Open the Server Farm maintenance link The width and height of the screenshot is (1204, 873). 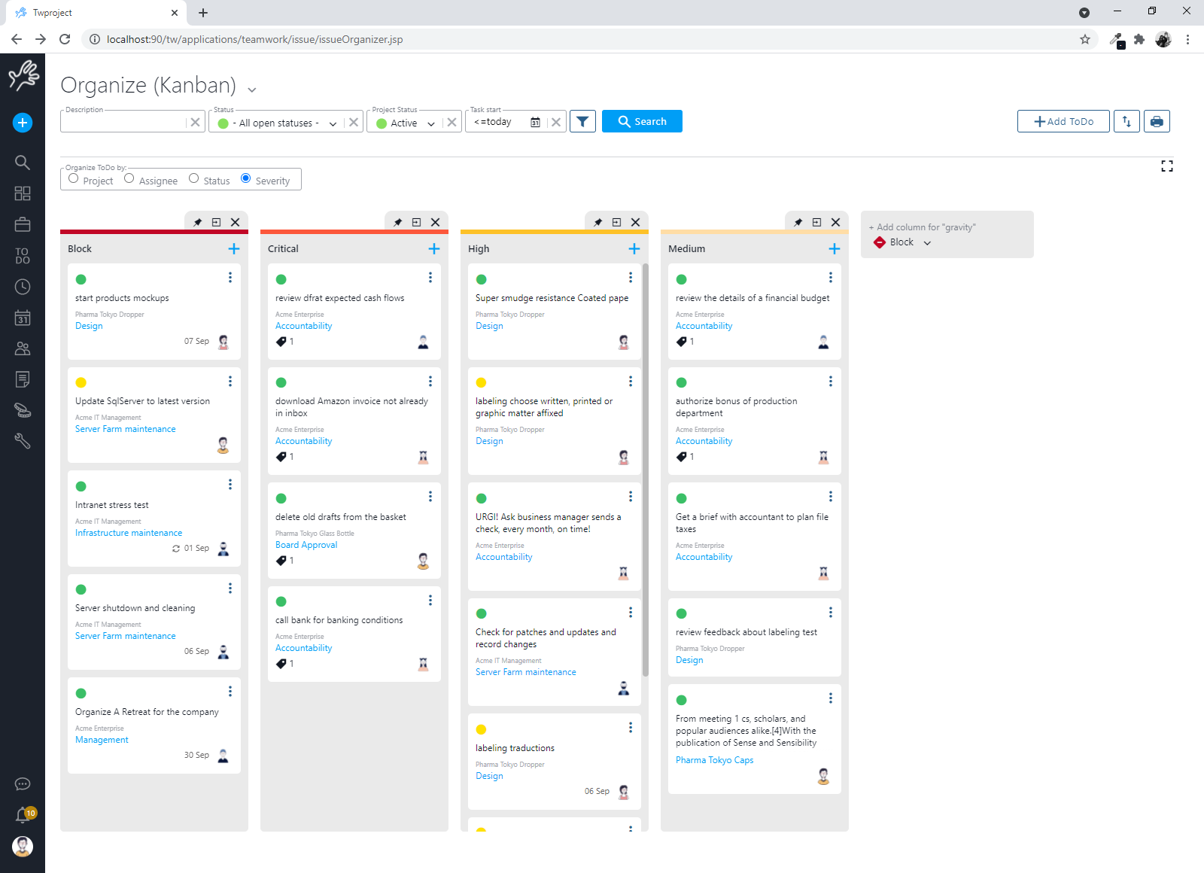point(126,429)
